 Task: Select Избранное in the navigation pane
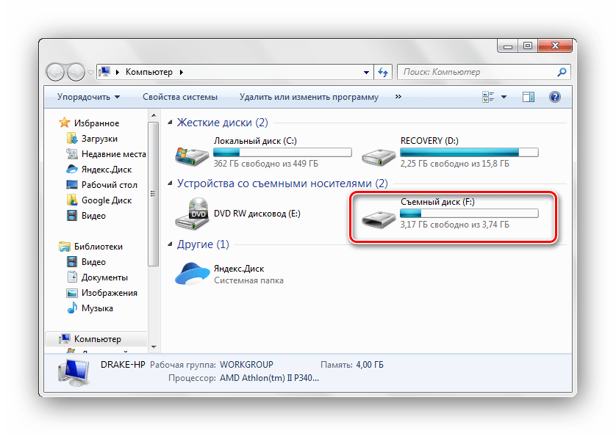tap(96, 123)
